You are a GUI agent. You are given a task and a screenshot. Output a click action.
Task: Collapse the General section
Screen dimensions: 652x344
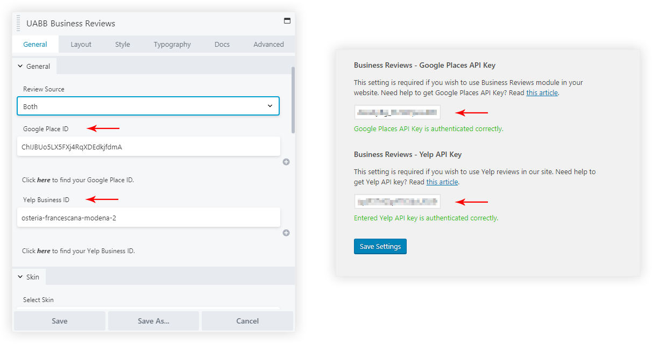[34, 66]
